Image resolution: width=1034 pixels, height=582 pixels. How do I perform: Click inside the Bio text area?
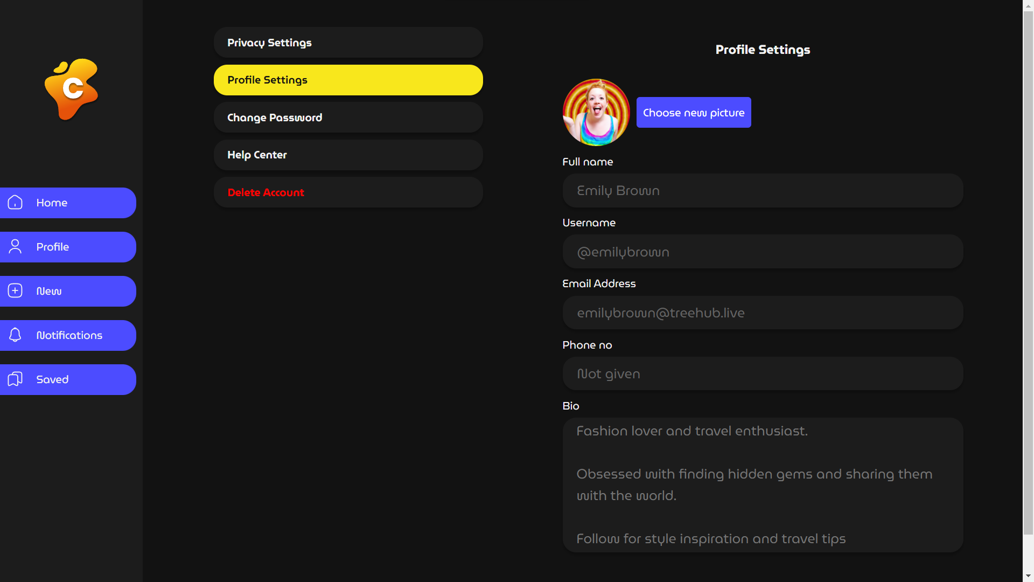(x=763, y=485)
